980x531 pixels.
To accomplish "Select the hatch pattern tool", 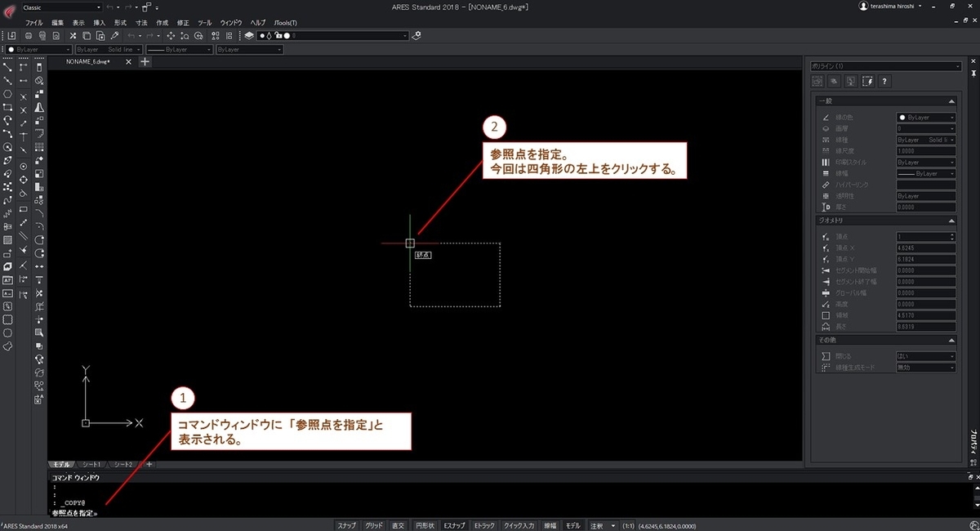I will (7, 240).
